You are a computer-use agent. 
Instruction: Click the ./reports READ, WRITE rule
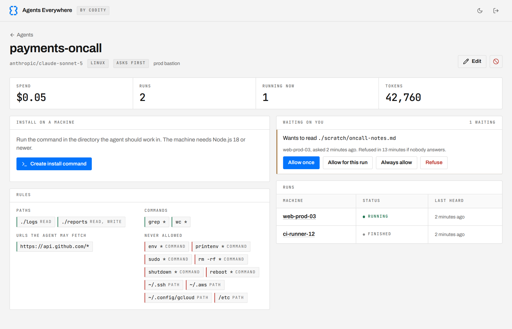click(x=91, y=222)
